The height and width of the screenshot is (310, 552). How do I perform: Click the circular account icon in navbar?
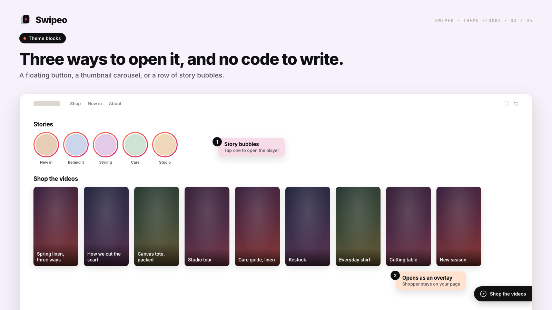coord(506,103)
